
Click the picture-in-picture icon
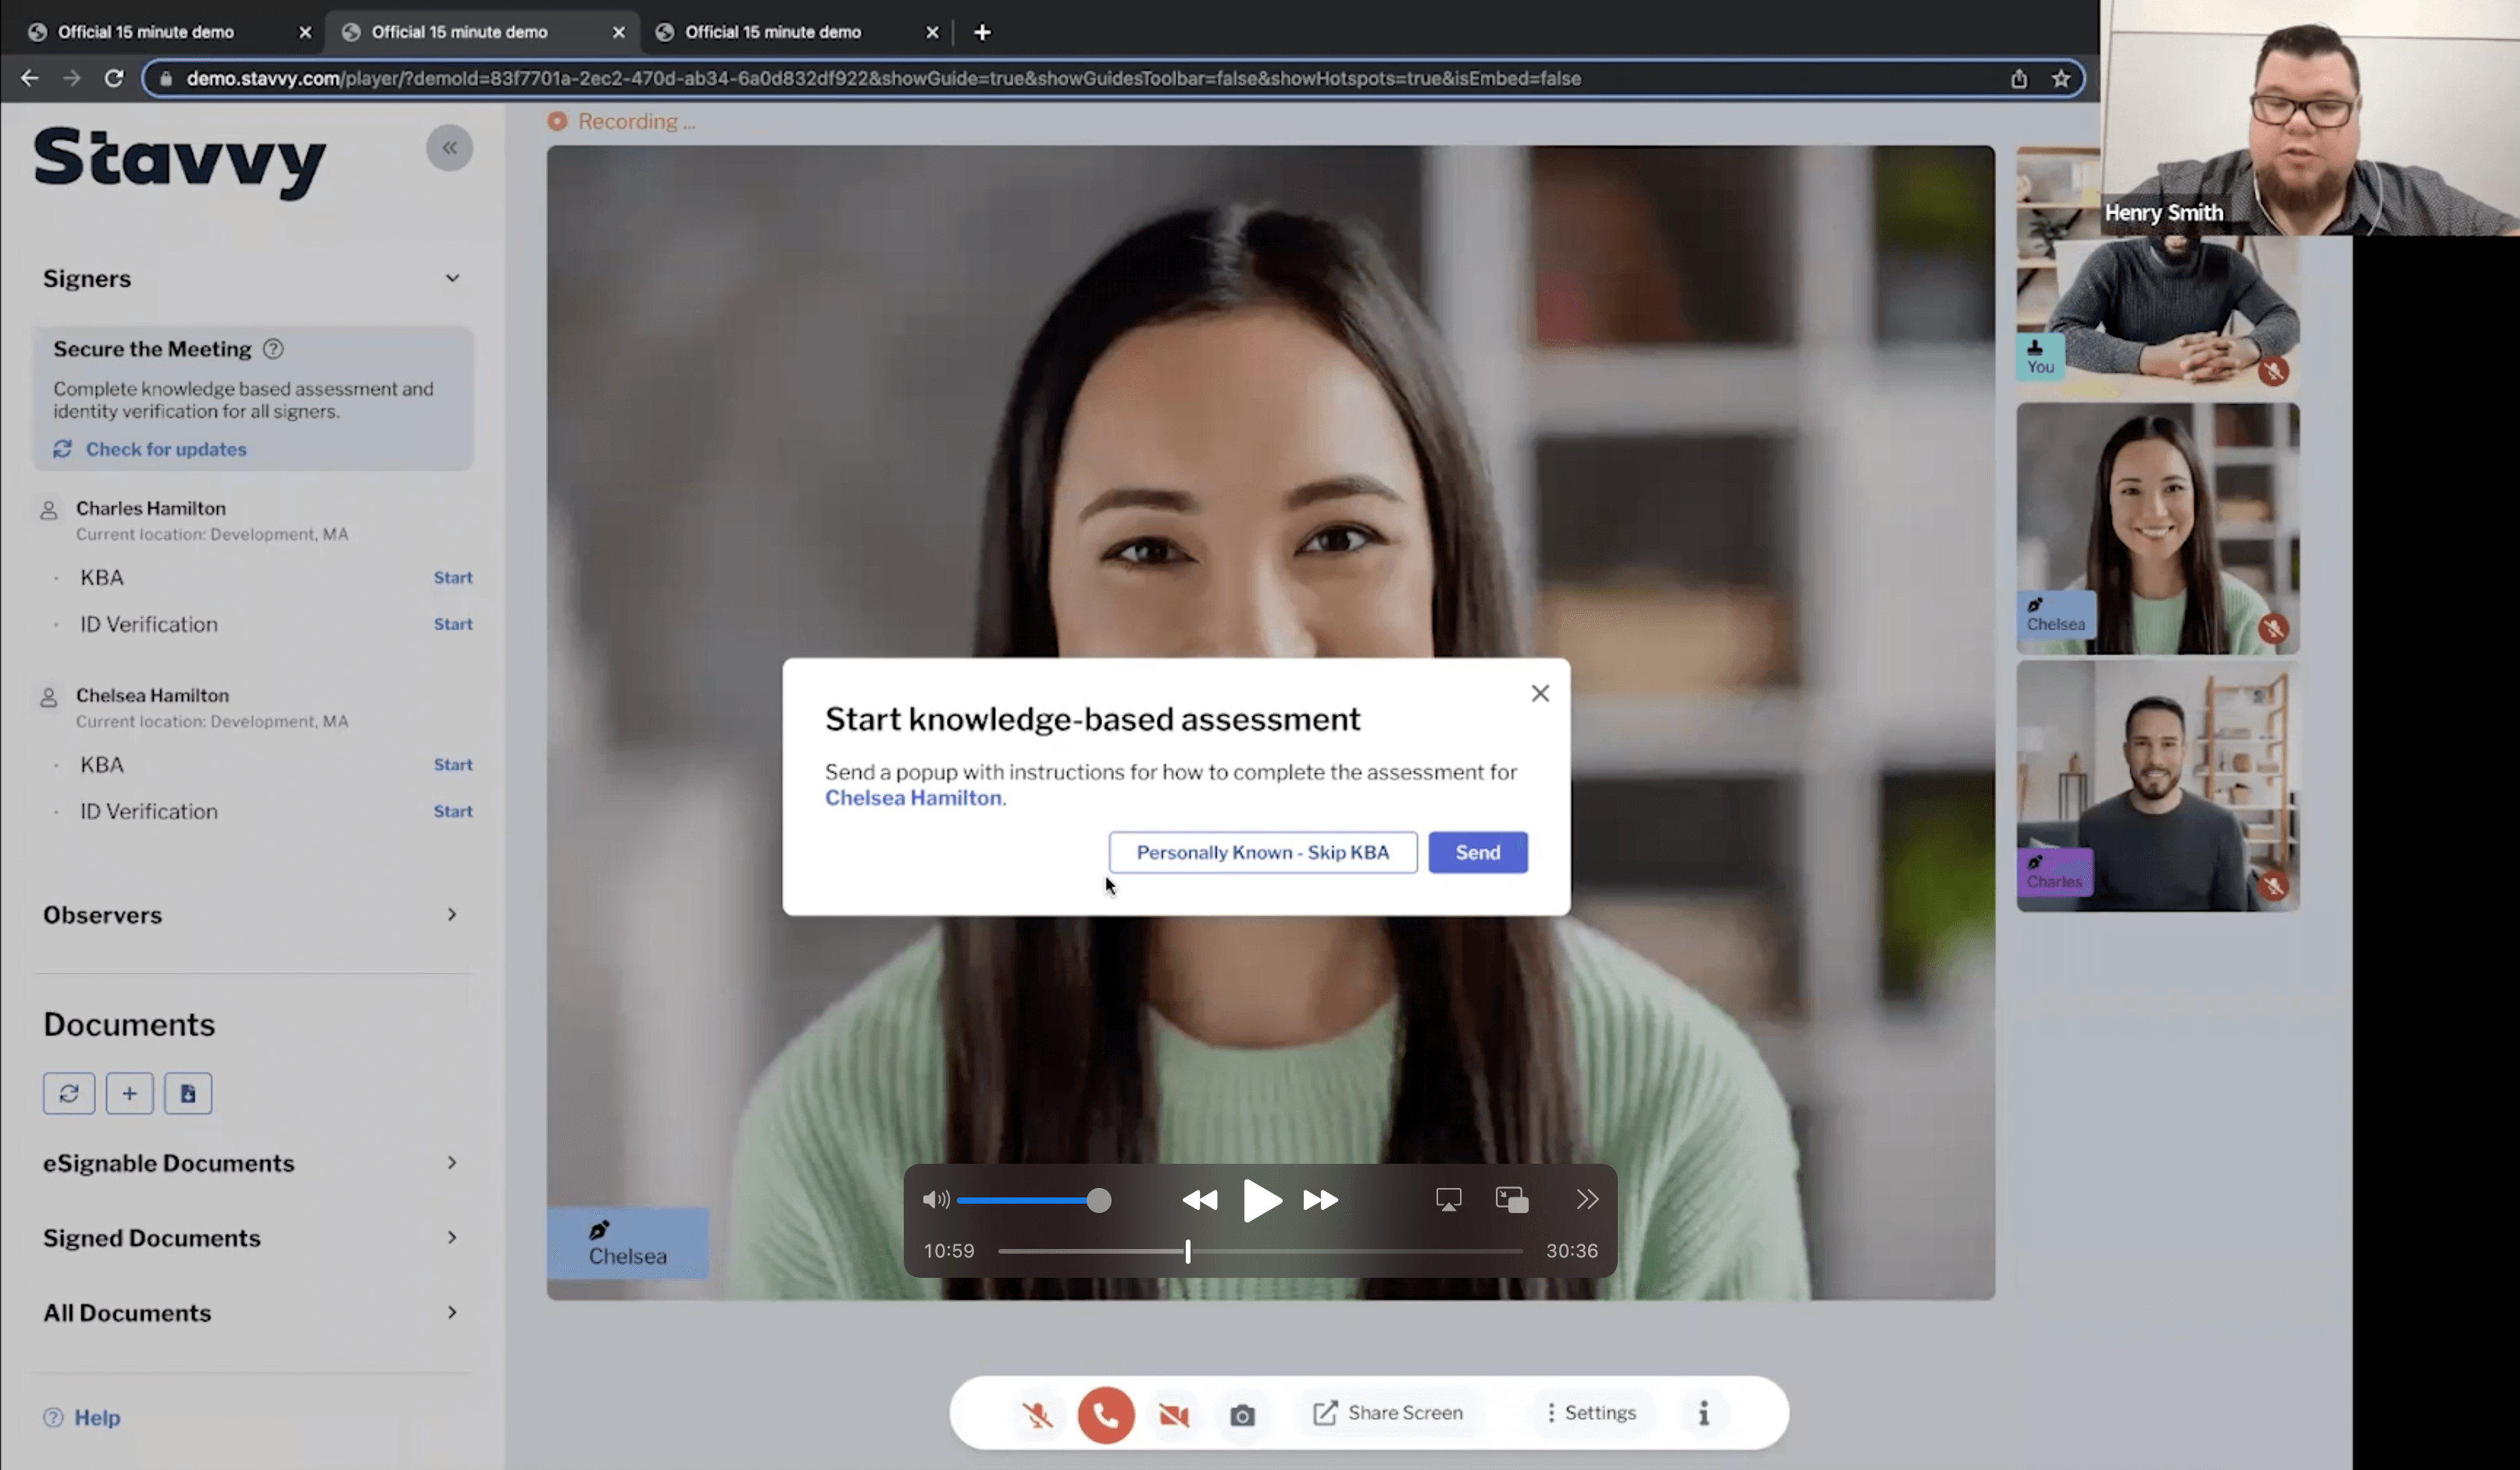pos(1511,1199)
